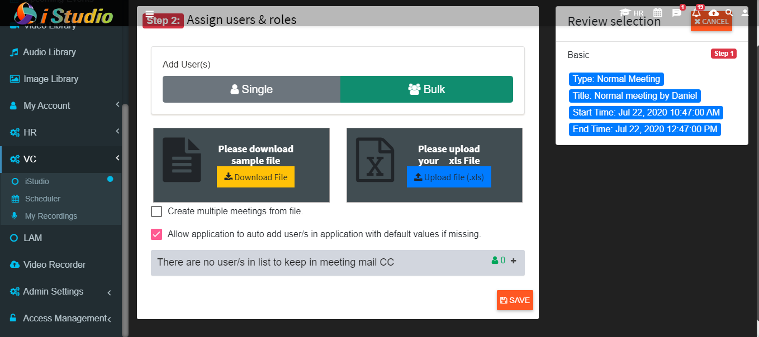Click the Upload file (.xls) button
This screenshot has width=759, height=337.
click(x=449, y=177)
